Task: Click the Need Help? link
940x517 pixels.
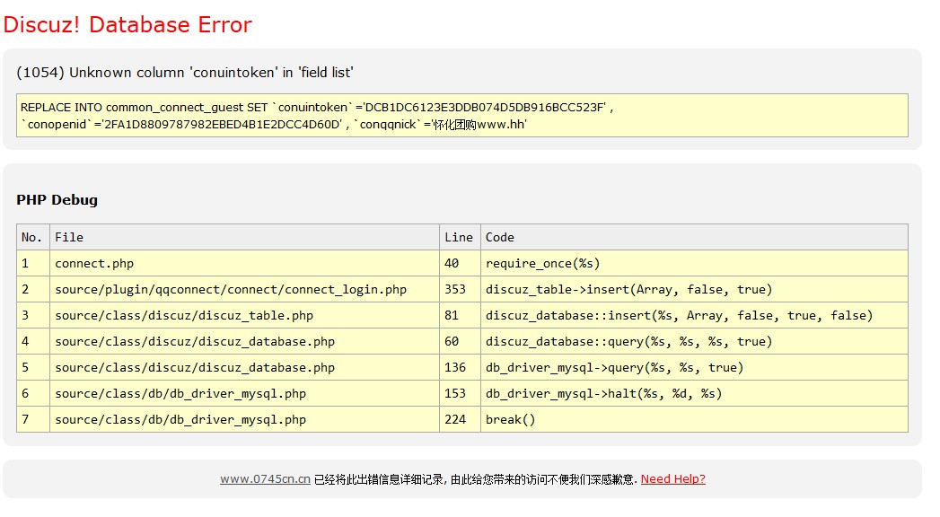Action: point(672,478)
